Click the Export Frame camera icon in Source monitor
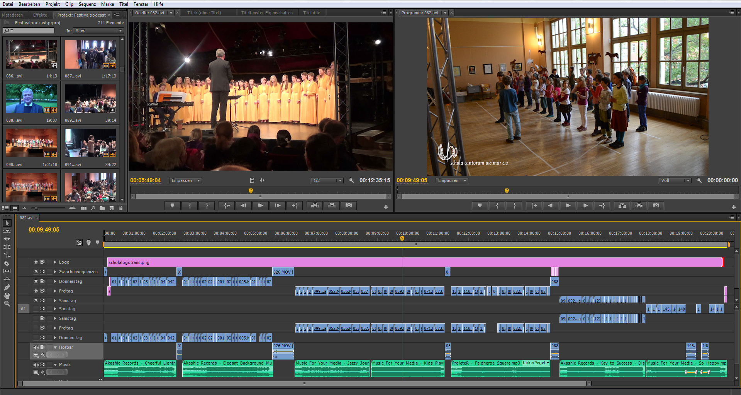Image resolution: width=741 pixels, height=395 pixels. (349, 205)
